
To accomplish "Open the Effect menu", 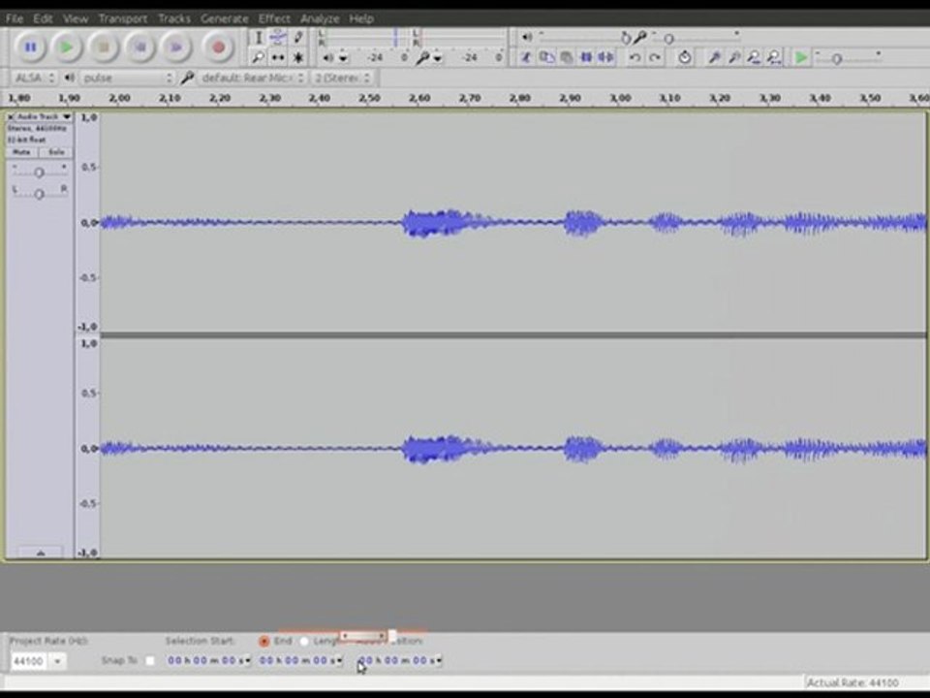I will point(274,18).
